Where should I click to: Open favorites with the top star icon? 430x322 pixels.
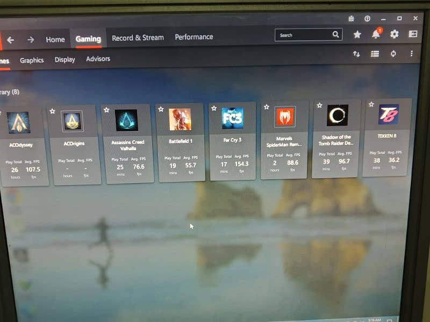coord(357,34)
